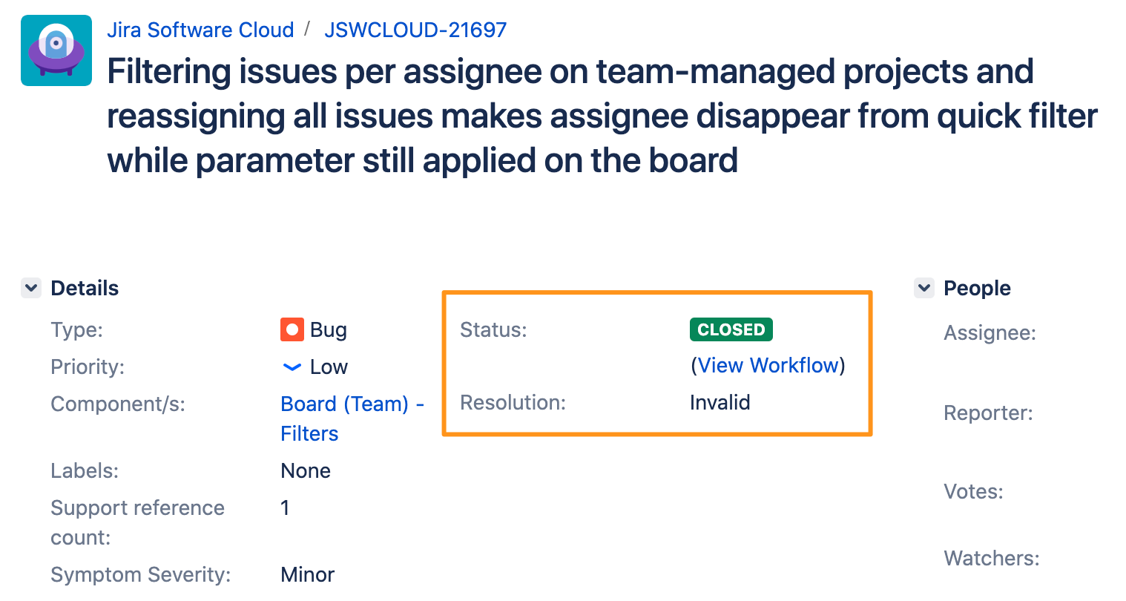
Task: Open the Board (Team) - Filters component link
Action: [x=352, y=418]
